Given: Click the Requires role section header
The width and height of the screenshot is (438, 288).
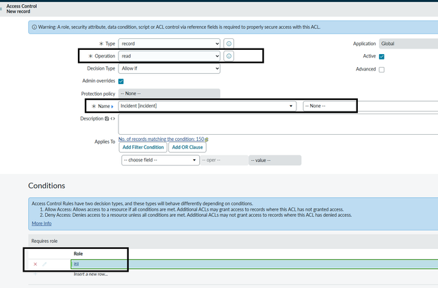Looking at the screenshot, I should pyautogui.click(x=44, y=241).
